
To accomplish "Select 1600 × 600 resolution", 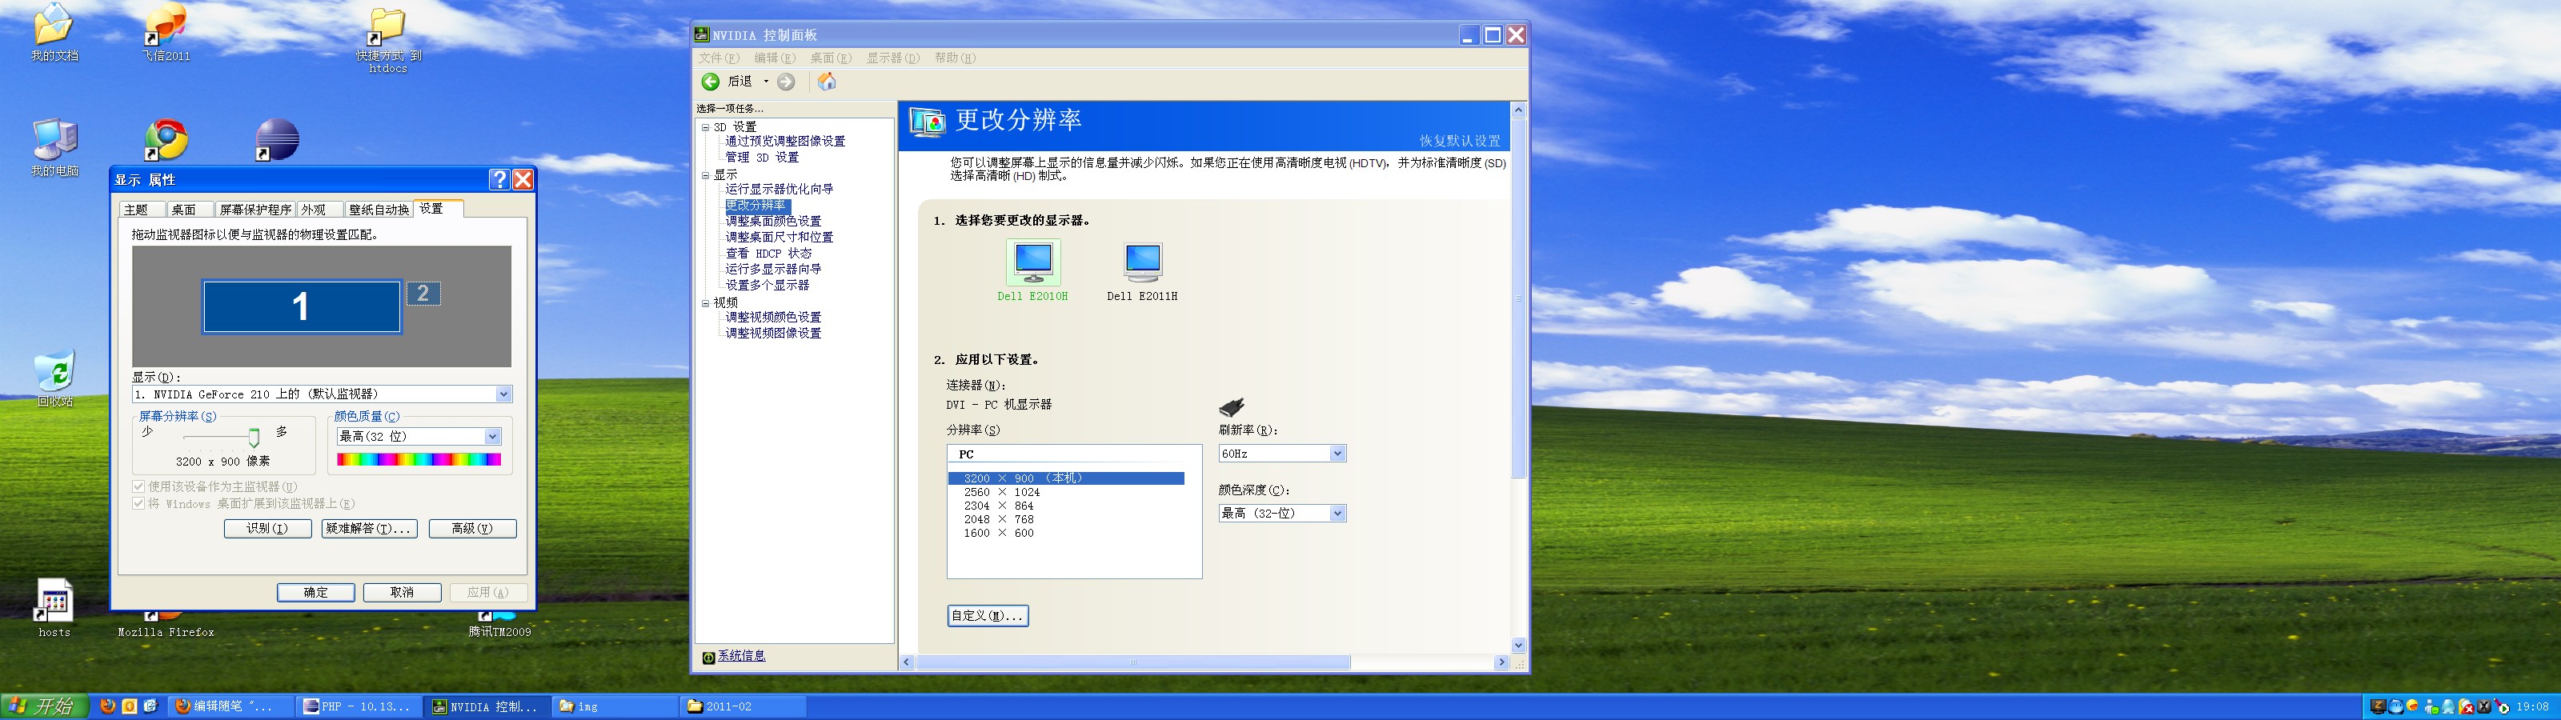I will tap(999, 533).
